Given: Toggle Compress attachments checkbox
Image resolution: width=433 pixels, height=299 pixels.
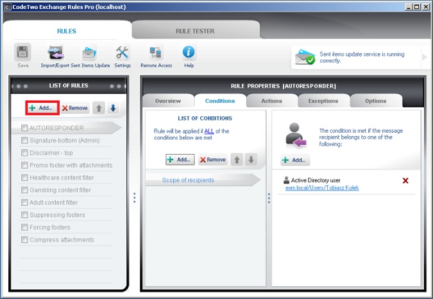Looking at the screenshot, I should point(24,239).
